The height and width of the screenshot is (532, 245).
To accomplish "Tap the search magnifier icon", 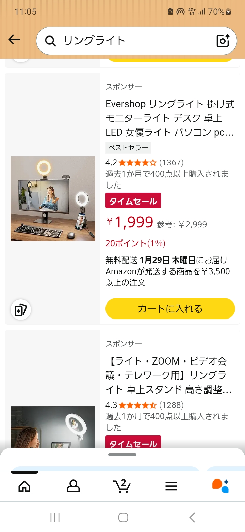I will click(x=50, y=41).
